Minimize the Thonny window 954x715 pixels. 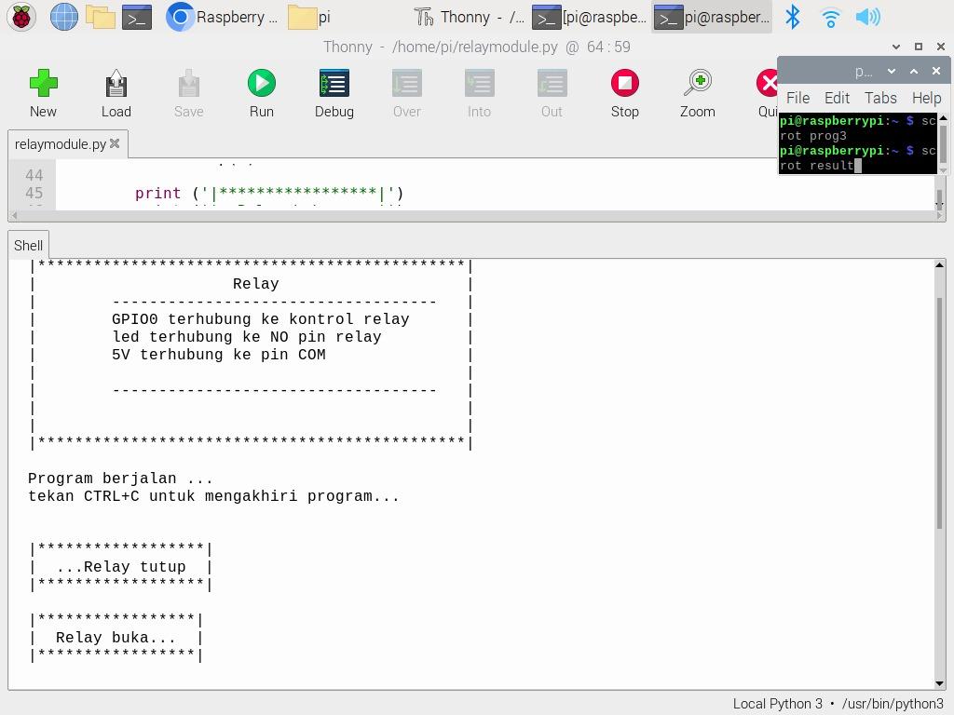(x=896, y=47)
